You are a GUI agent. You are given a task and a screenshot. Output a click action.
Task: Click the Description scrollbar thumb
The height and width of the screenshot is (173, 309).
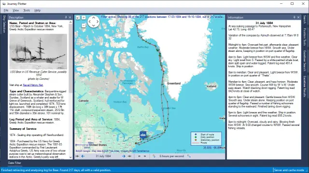click(x=70, y=59)
